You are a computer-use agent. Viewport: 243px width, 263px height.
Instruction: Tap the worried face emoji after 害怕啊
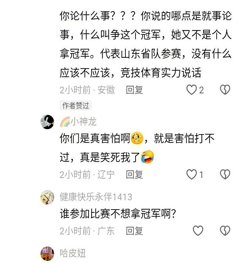click(137, 138)
